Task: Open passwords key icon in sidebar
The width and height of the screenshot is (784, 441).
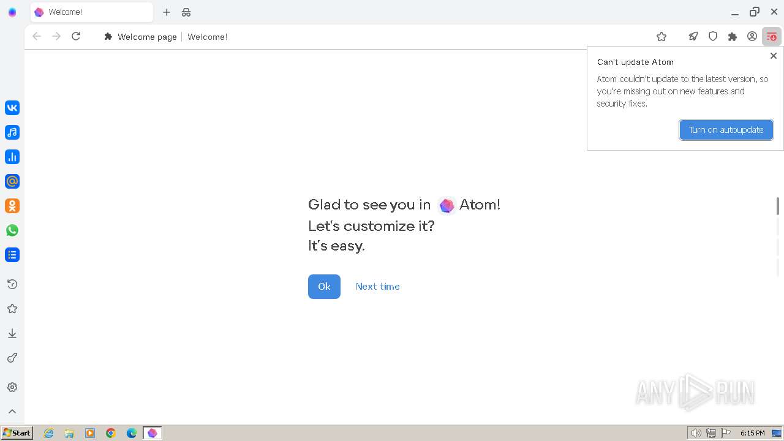Action: tap(12, 358)
